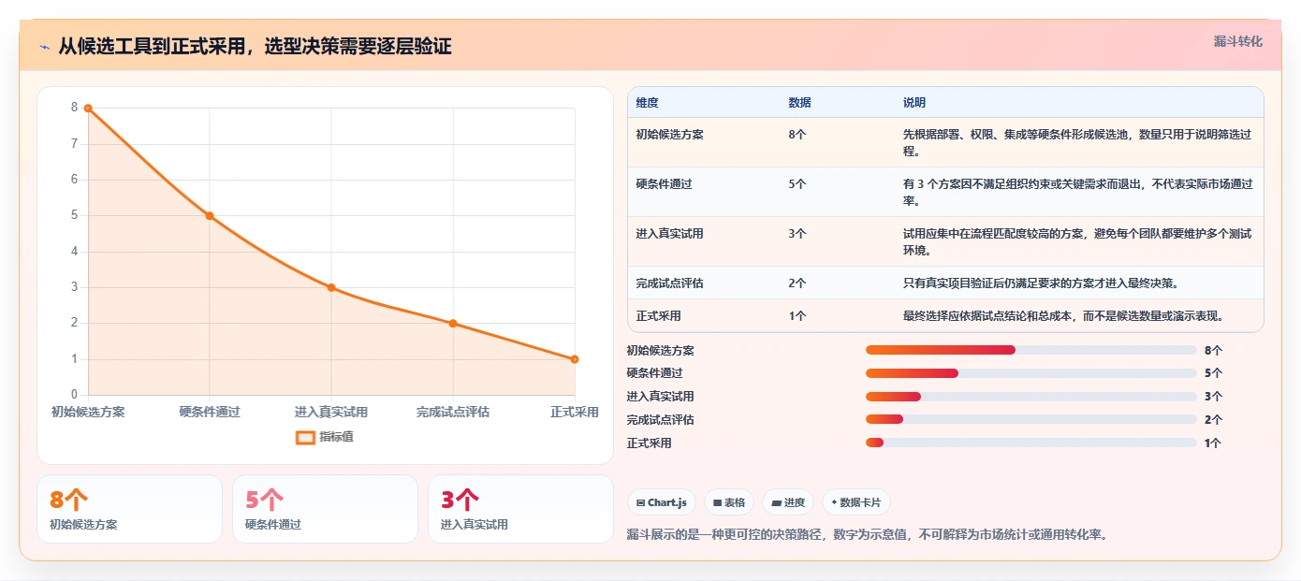Click the 初始候选方案 x-axis label in chart
The width and height of the screenshot is (1301, 581).
(x=88, y=413)
